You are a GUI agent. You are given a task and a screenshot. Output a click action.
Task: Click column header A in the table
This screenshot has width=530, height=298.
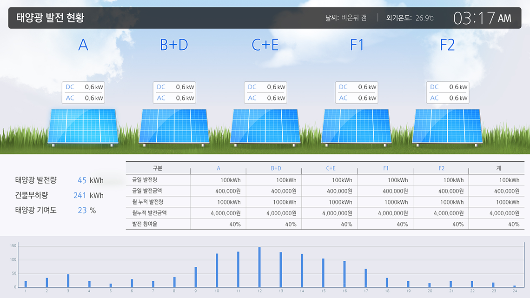click(x=219, y=168)
